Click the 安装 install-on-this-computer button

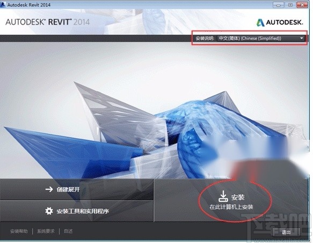coord(231,200)
